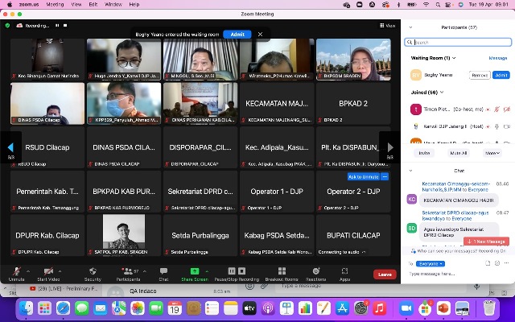The width and height of the screenshot is (515, 322).
Task: Open the Everyone recipient dropdown in chat
Action: click(430, 263)
